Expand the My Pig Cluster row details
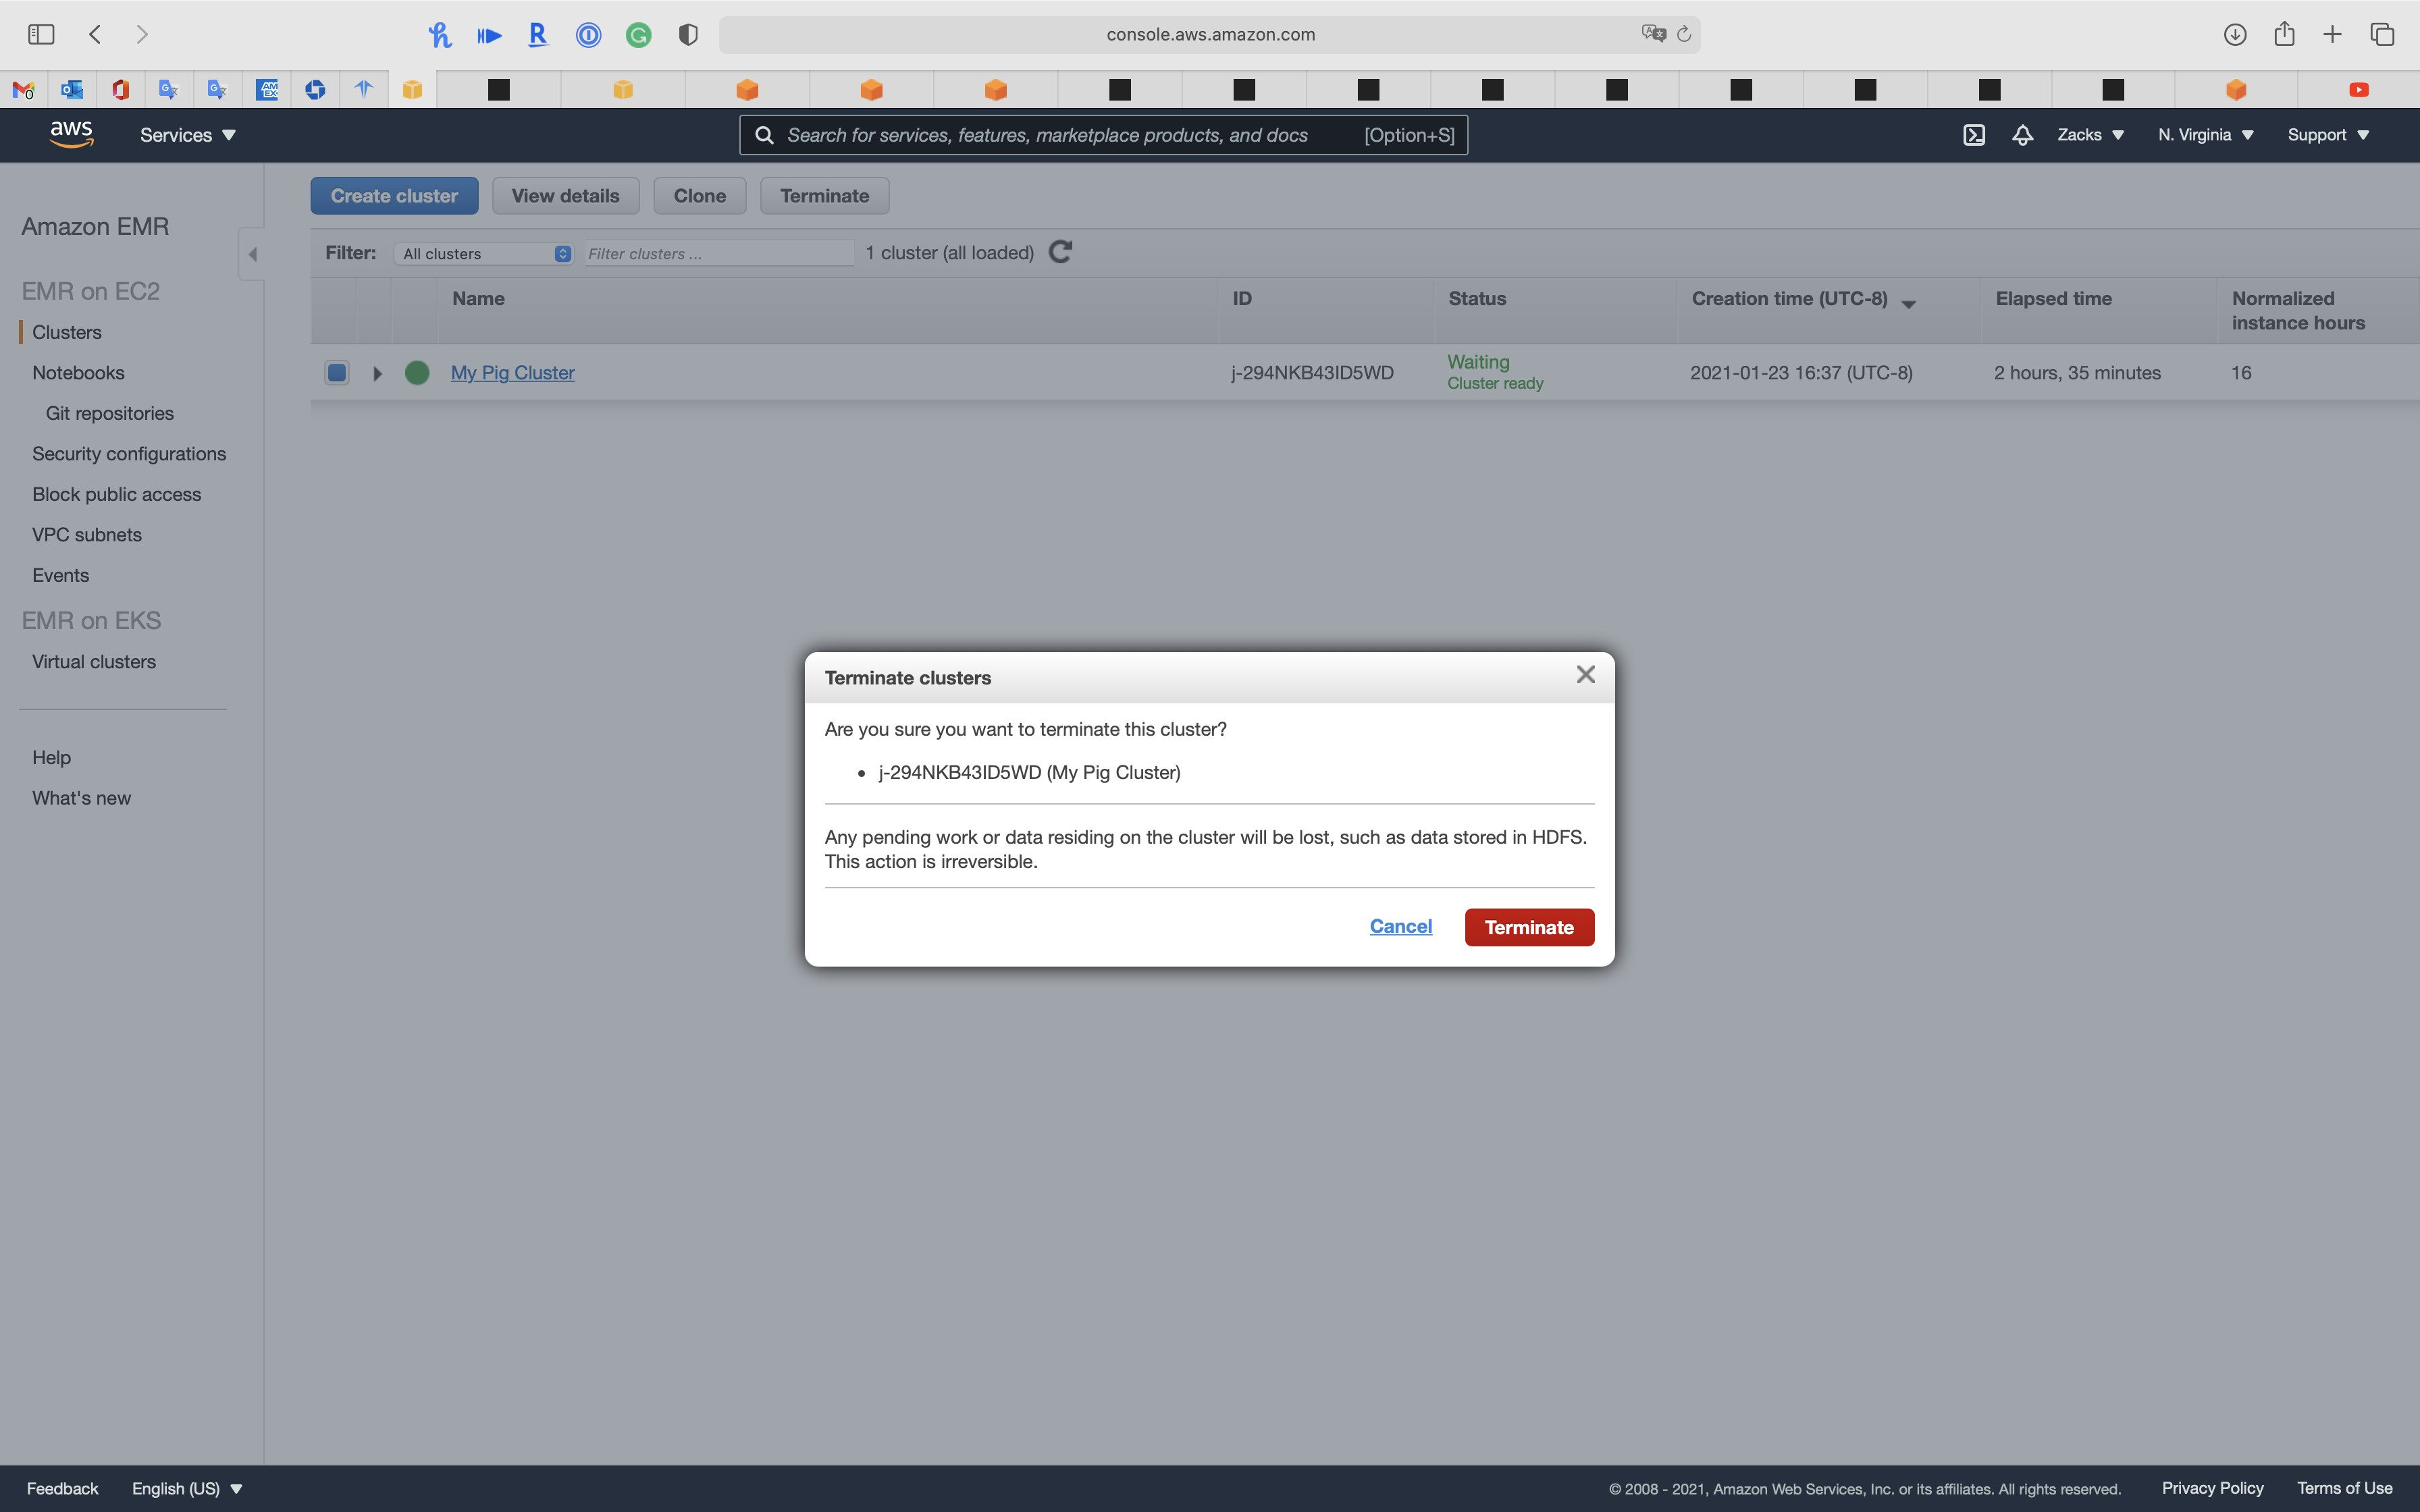 tap(377, 373)
